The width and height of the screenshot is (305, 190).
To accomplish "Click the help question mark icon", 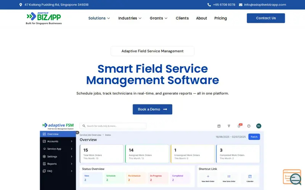I will click(x=249, y=126).
